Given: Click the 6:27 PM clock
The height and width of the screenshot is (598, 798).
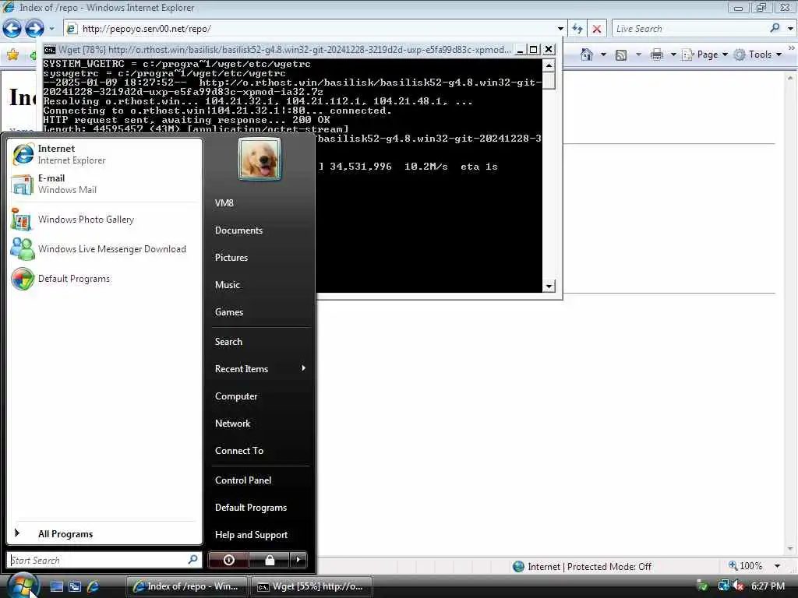Looking at the screenshot, I should 768,586.
